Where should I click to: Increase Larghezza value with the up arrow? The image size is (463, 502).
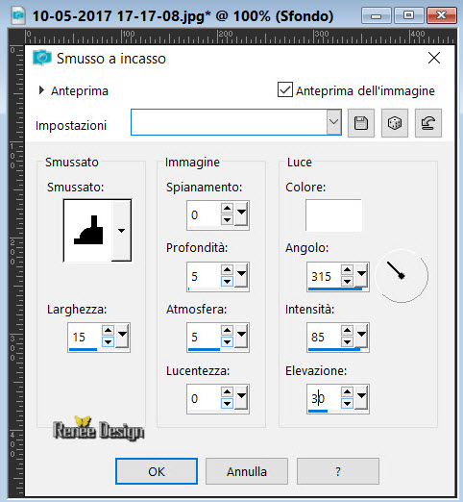(x=108, y=331)
